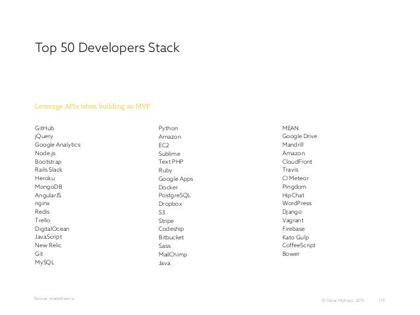Image resolution: width=420 pixels, height=315 pixels.
Task: Click the PostgreSQL entry
Action: 174,195
